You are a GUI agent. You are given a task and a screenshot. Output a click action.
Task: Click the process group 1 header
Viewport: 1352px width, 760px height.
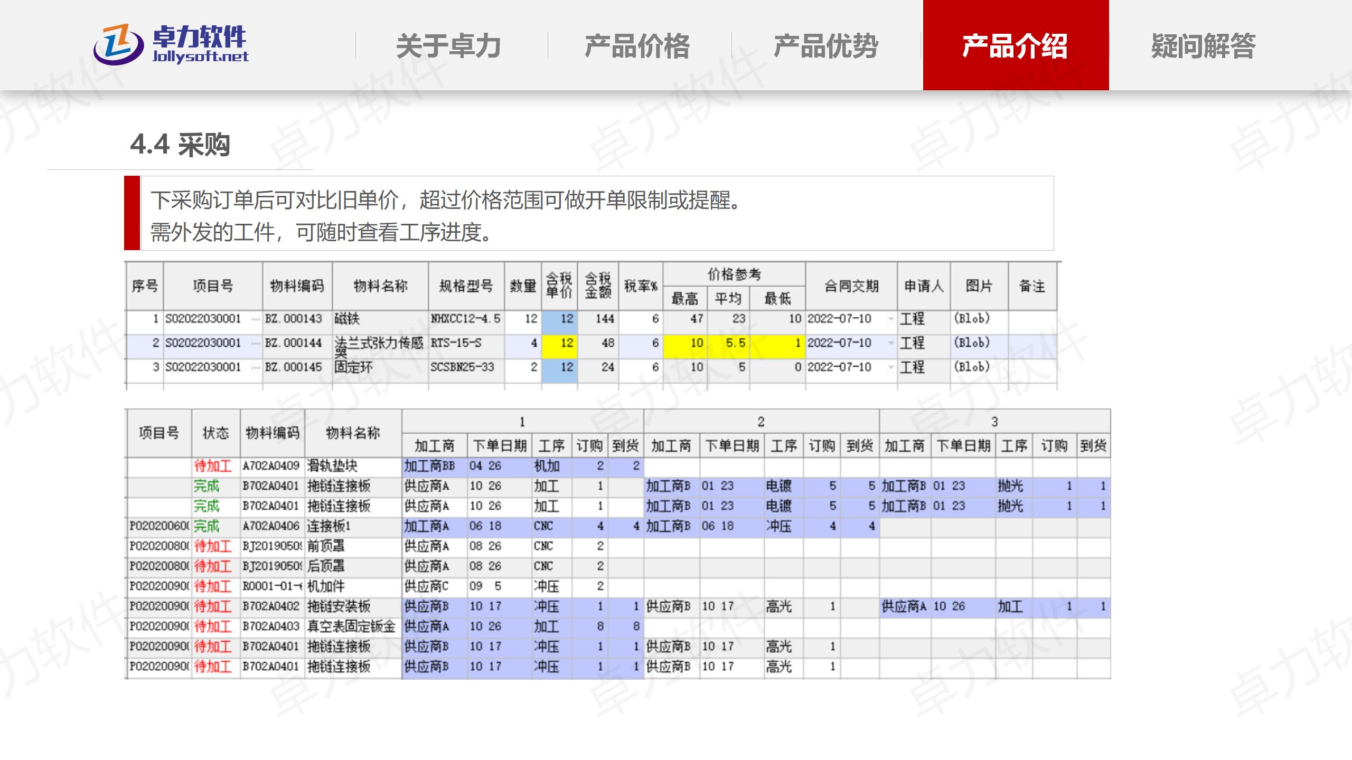click(522, 422)
